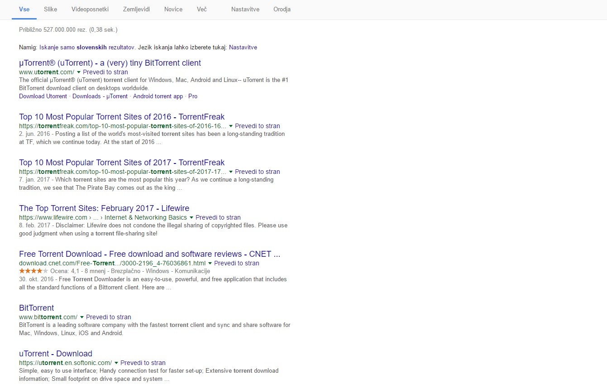
Task: Click the download.cnet.com green URL
Action: coord(112,263)
